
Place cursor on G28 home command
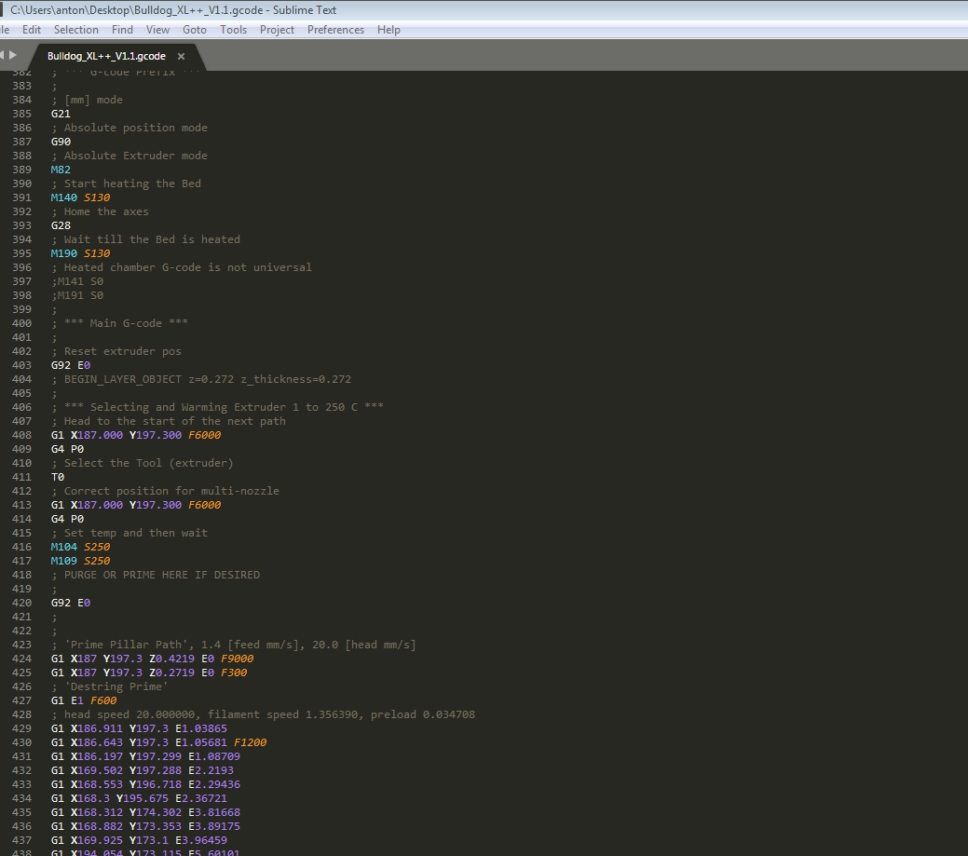(x=61, y=225)
